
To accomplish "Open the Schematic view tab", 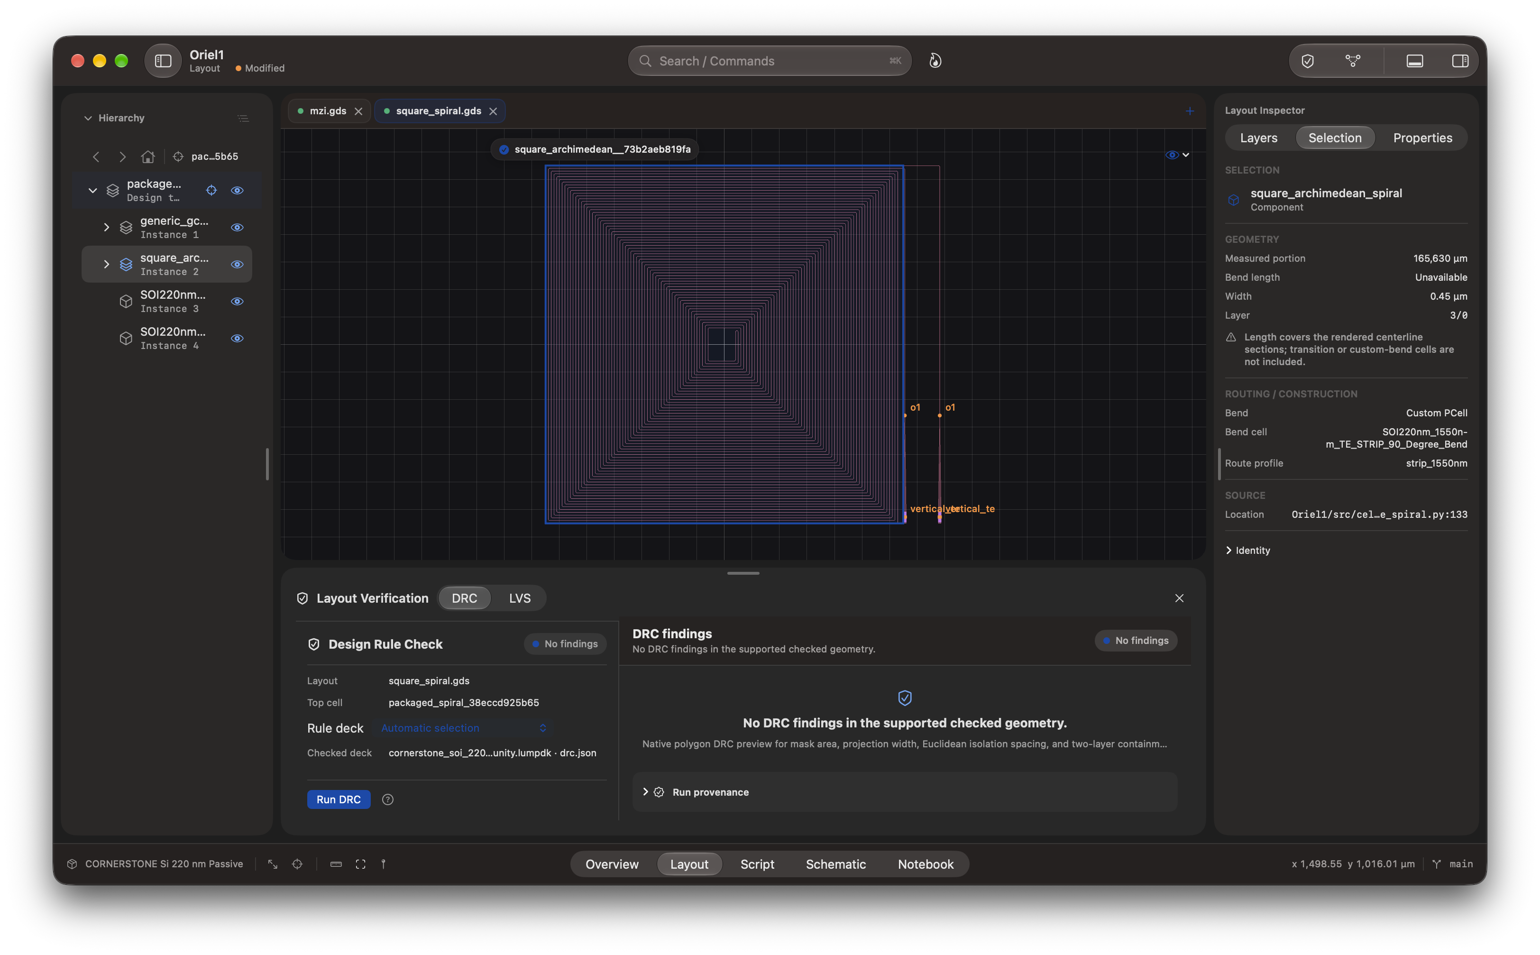I will [x=835, y=864].
